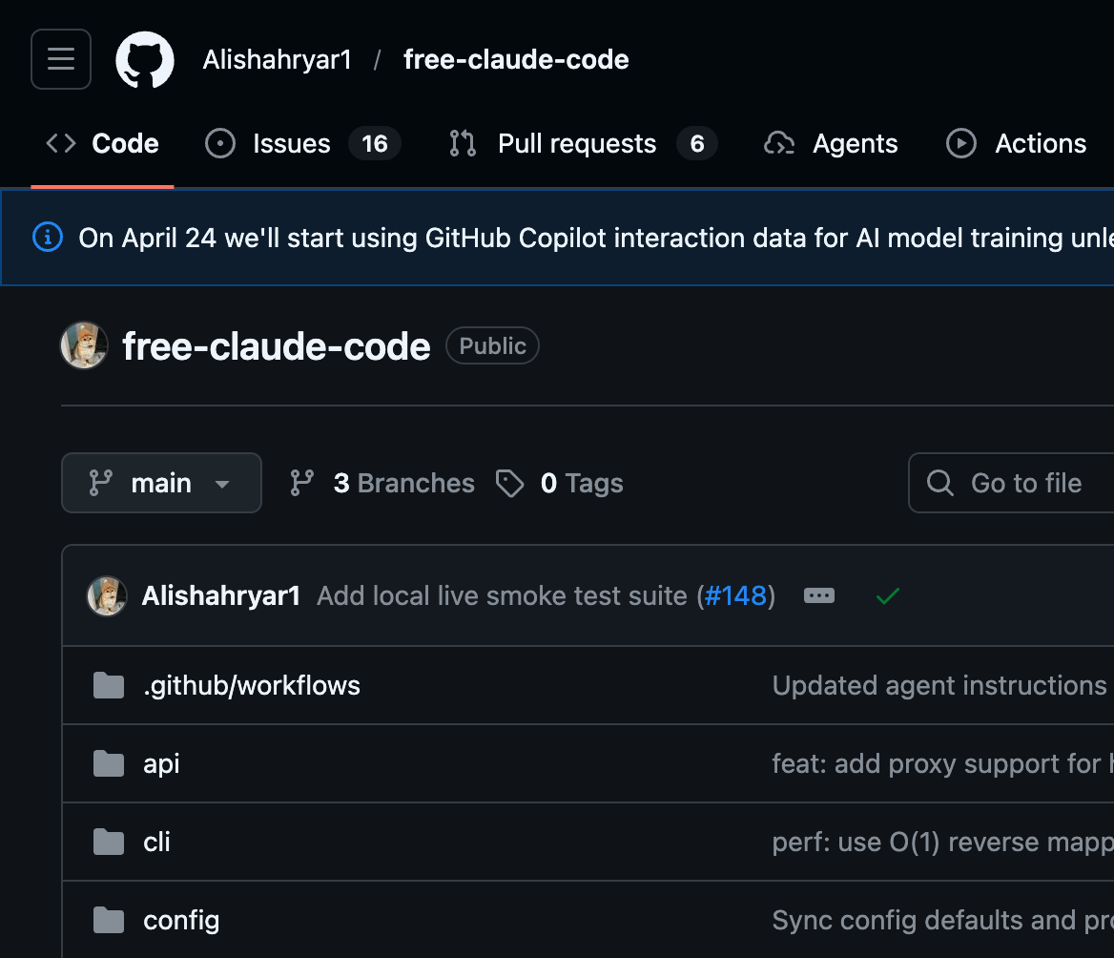The width and height of the screenshot is (1114, 958).
Task: Open free-claude-code in header breadcrumb
Action: point(516,60)
